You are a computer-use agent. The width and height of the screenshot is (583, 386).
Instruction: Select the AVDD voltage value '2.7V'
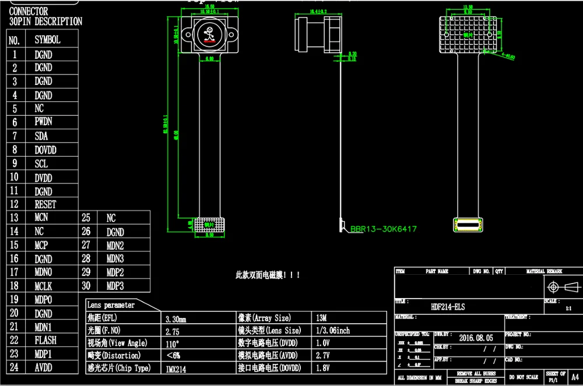(x=323, y=355)
